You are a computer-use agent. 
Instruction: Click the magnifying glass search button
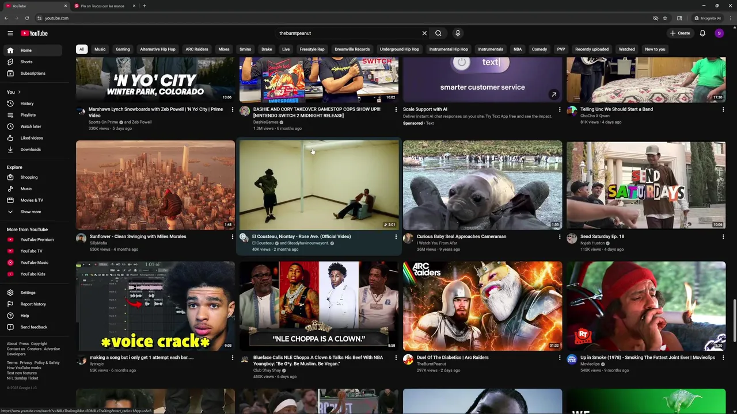click(438, 33)
